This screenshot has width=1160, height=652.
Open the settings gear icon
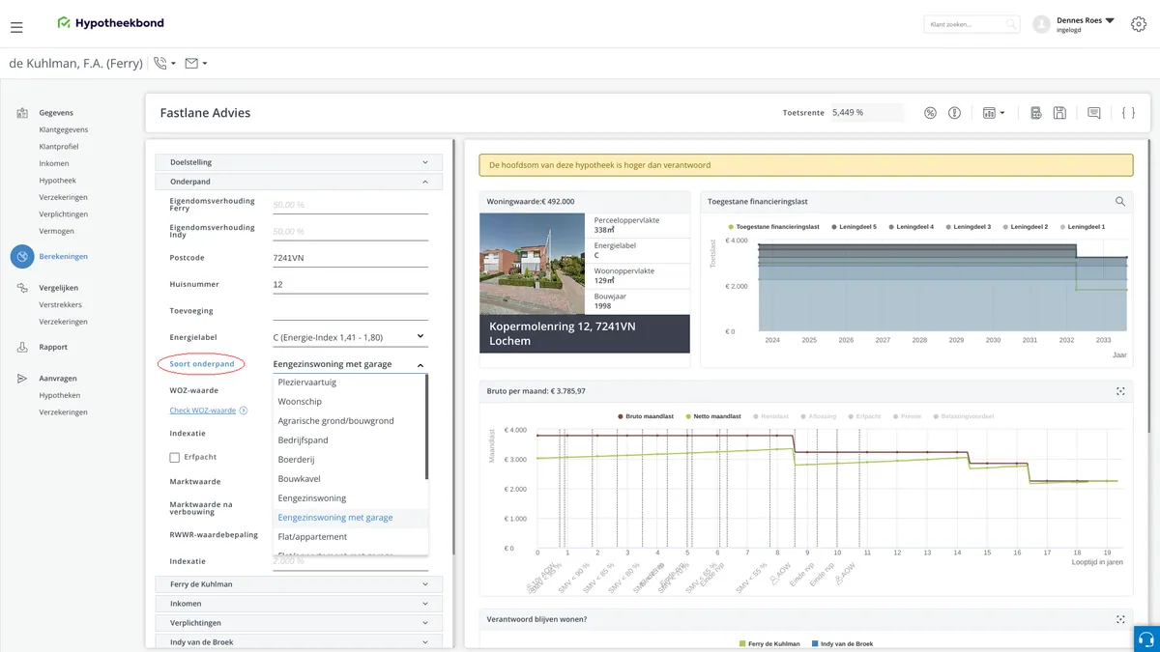point(1138,24)
